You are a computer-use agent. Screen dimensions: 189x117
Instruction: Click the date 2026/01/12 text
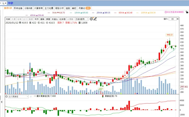pos(12,23)
